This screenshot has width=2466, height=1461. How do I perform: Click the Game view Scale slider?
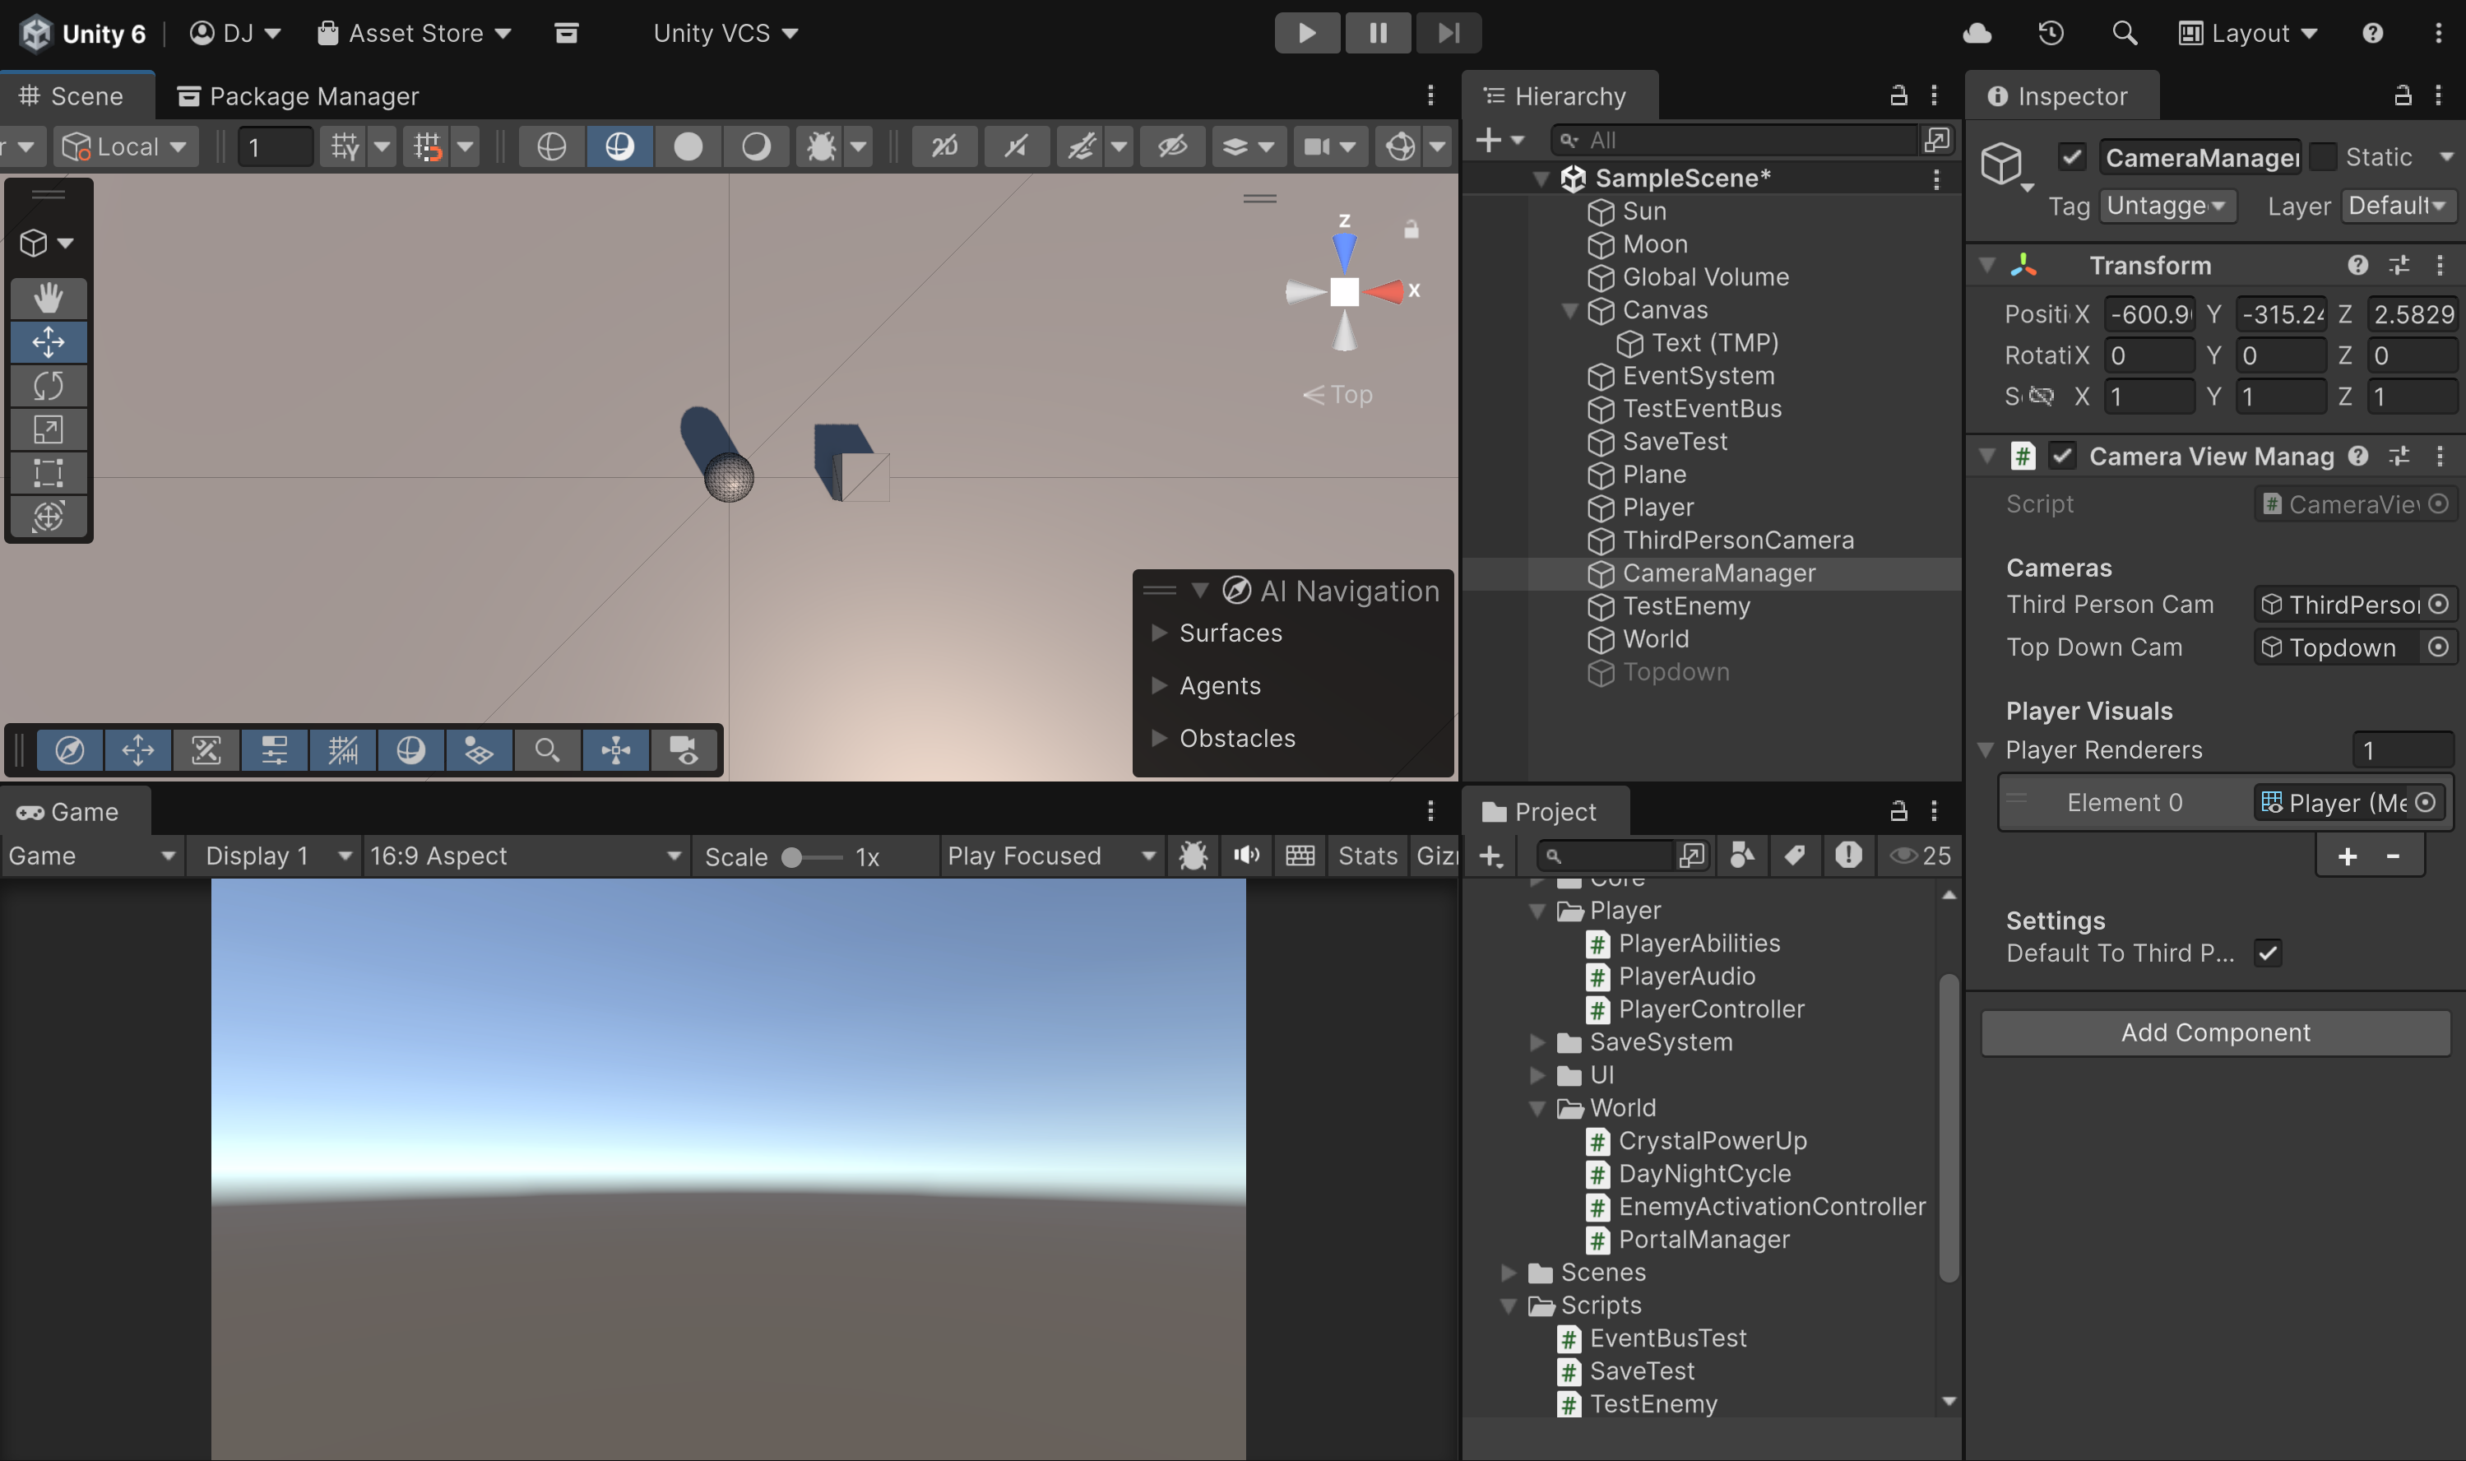pyautogui.click(x=812, y=856)
